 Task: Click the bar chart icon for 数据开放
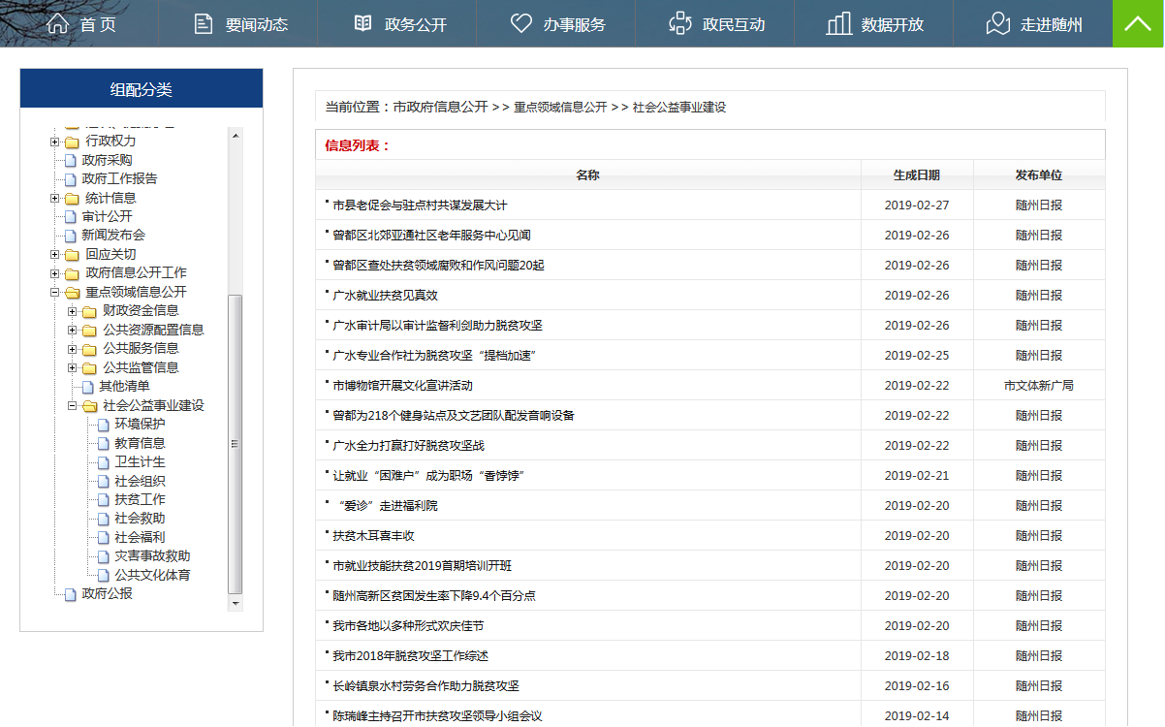click(838, 23)
